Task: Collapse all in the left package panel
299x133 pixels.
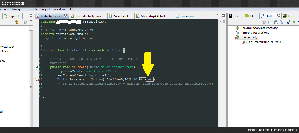Action: click(11, 22)
